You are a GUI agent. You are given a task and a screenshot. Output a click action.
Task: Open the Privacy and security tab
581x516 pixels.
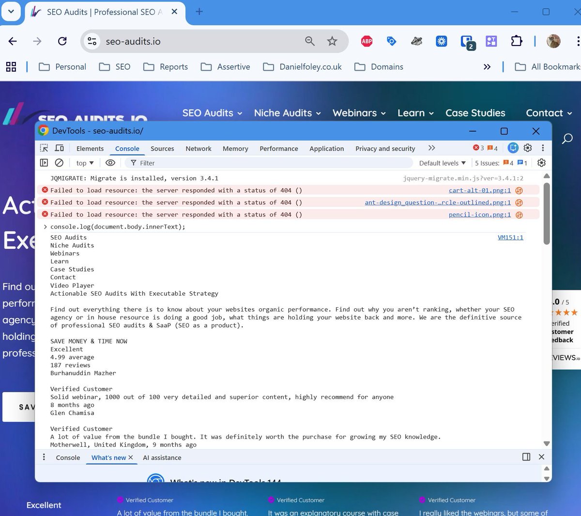point(385,149)
